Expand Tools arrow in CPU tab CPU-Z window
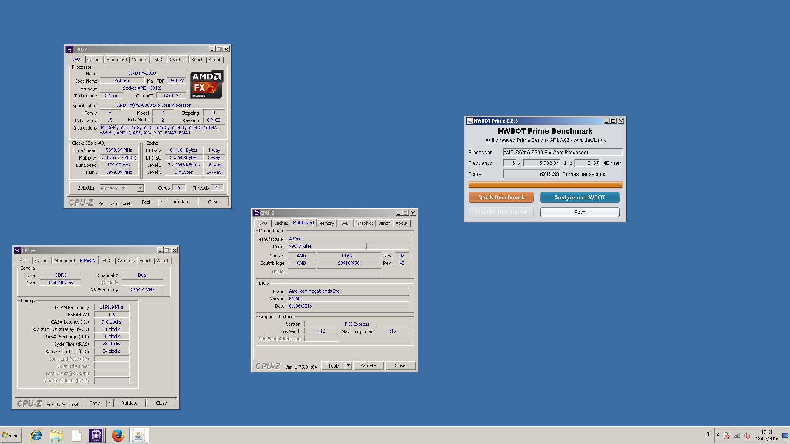The height and width of the screenshot is (444, 790). (x=161, y=202)
